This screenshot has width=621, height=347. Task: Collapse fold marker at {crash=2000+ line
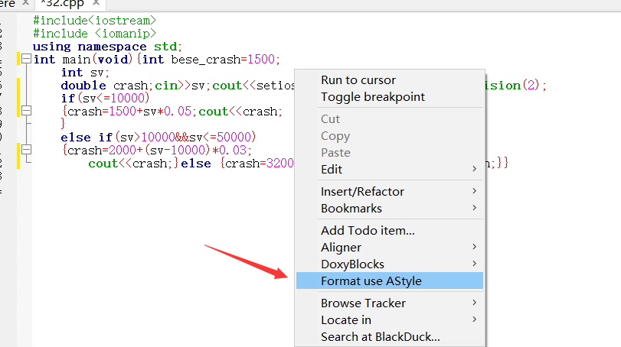click(26, 150)
